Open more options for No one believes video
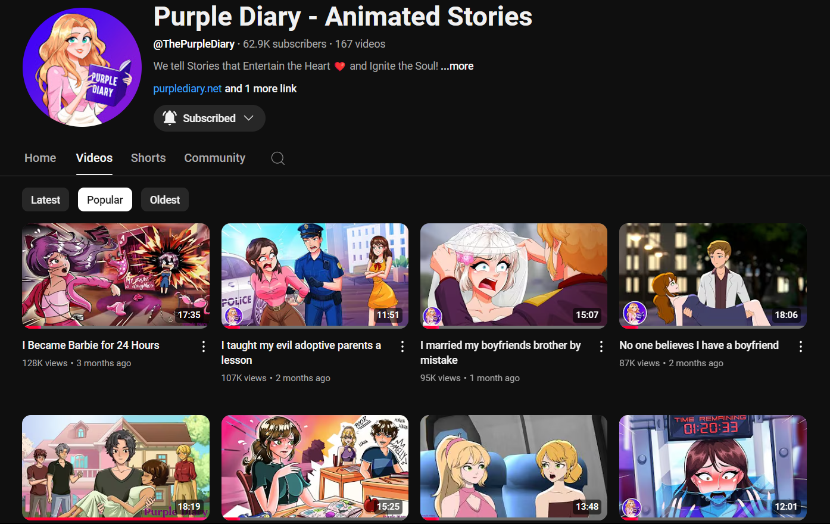The width and height of the screenshot is (830, 524). point(801,347)
